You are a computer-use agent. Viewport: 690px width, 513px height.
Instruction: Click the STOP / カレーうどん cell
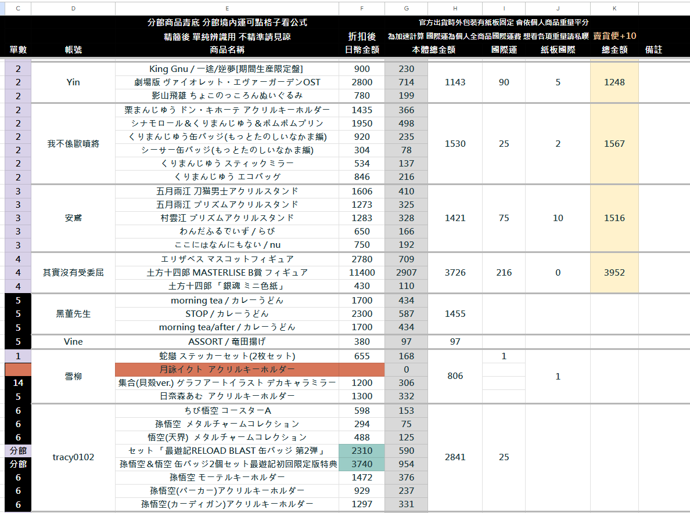[227, 314]
